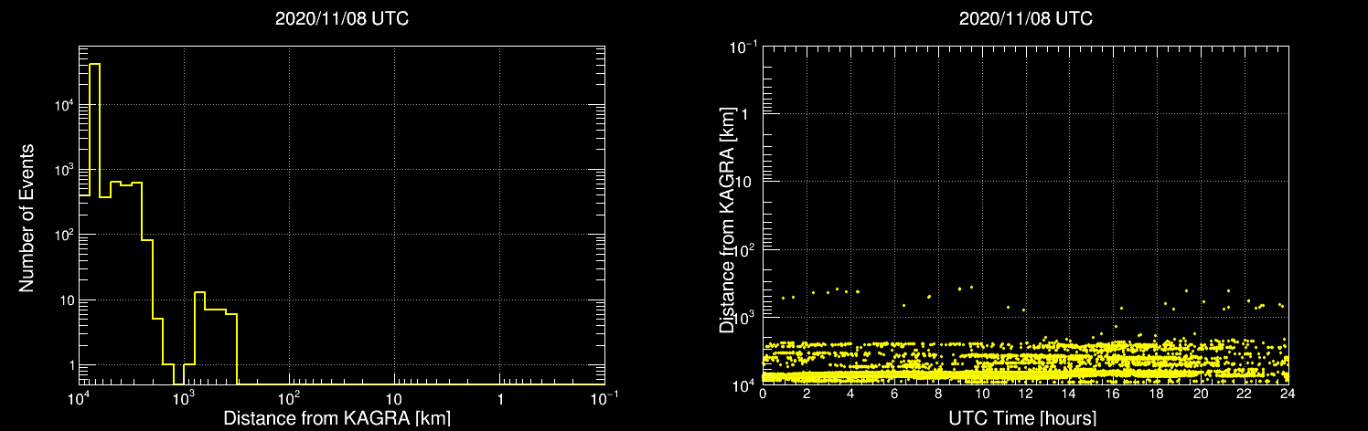This screenshot has height=431, width=1368.
Task: Select UTC time tick 10 on time axis
Action: click(x=981, y=394)
